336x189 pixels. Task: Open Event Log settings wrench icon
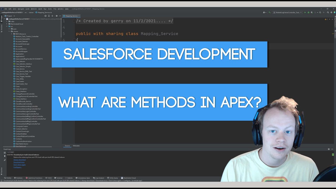point(5,160)
